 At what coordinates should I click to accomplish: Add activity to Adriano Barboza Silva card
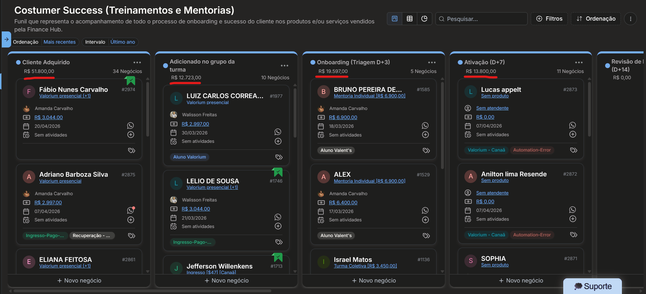(x=131, y=220)
